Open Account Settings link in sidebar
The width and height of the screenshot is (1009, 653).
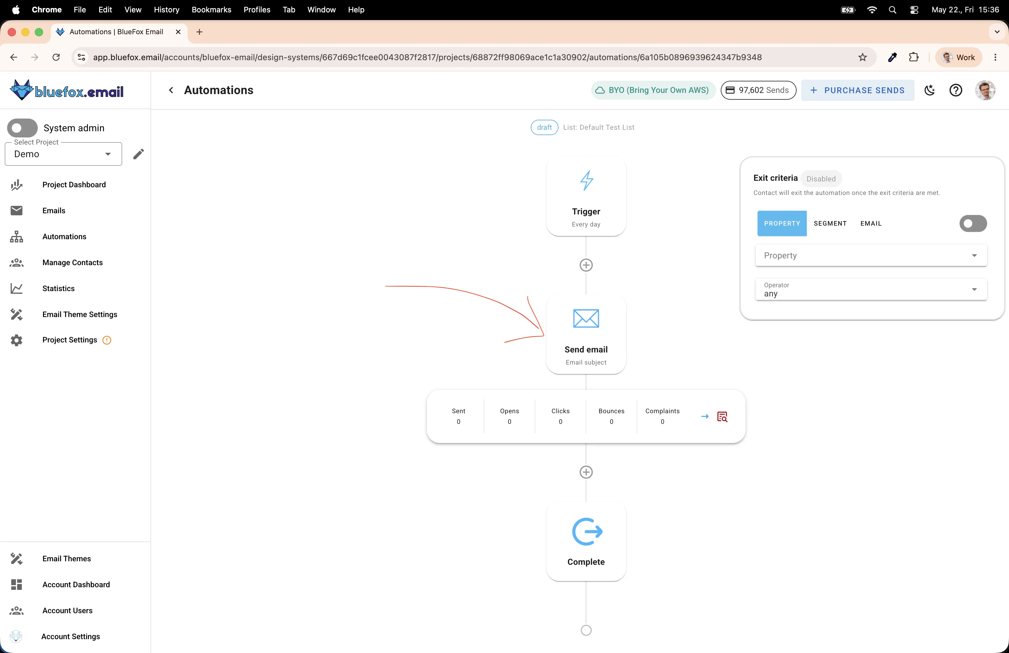point(71,636)
